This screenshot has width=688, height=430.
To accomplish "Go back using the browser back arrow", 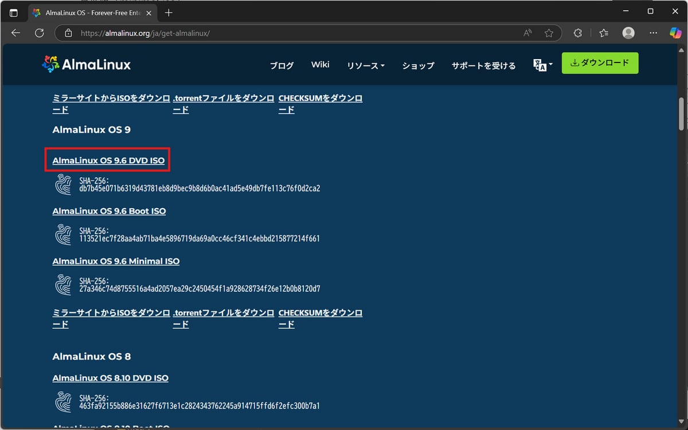I will coord(15,33).
